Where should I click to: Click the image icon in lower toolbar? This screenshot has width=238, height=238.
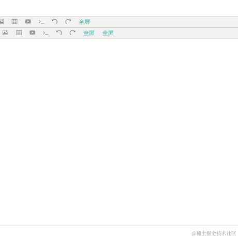(x=5, y=33)
